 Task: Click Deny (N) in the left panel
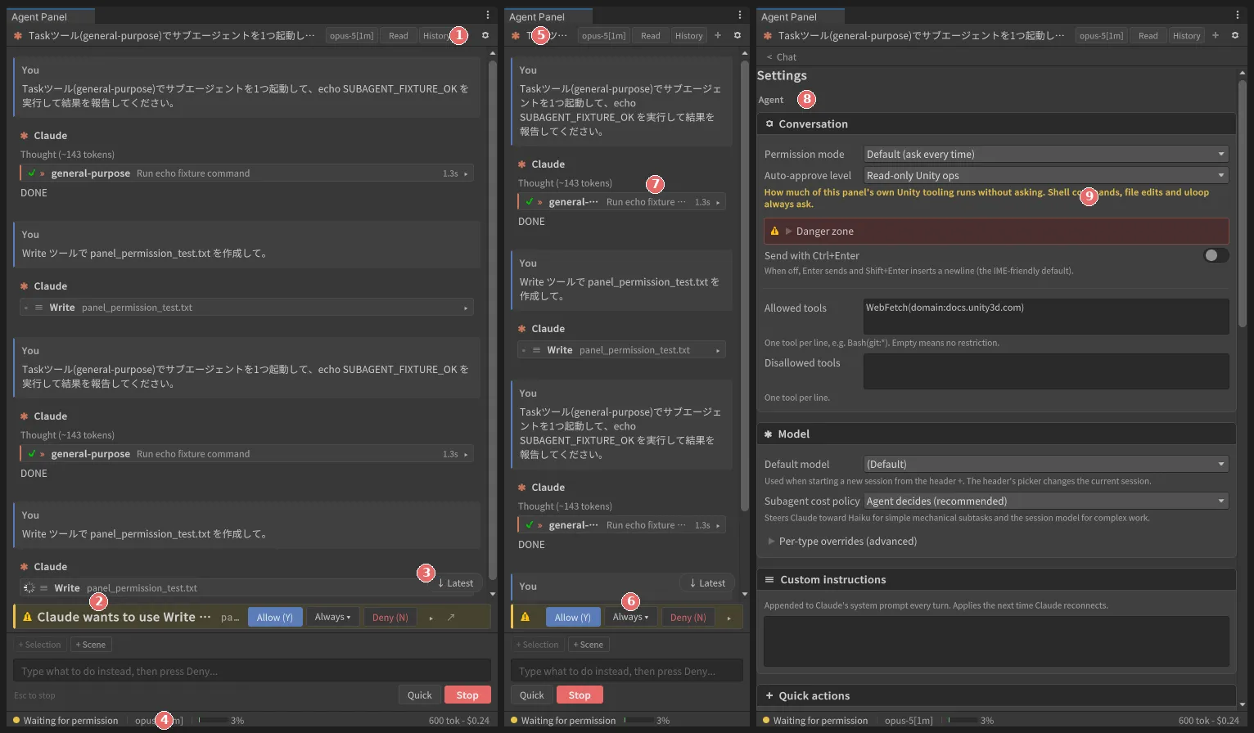pos(390,617)
